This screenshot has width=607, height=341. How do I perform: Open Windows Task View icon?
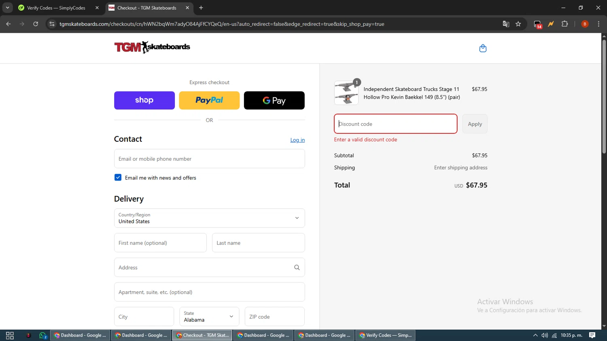click(x=10, y=335)
